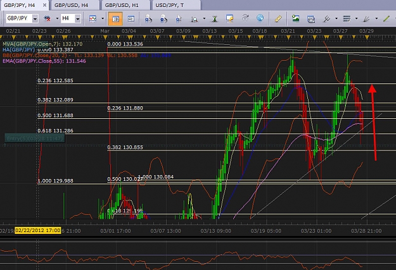Click the chart type icon
The width and height of the screenshot is (396, 270).
click(x=93, y=18)
